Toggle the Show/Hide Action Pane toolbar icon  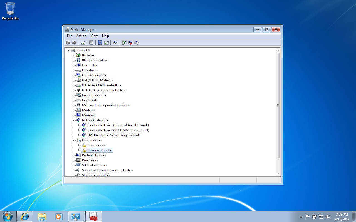pos(107,42)
